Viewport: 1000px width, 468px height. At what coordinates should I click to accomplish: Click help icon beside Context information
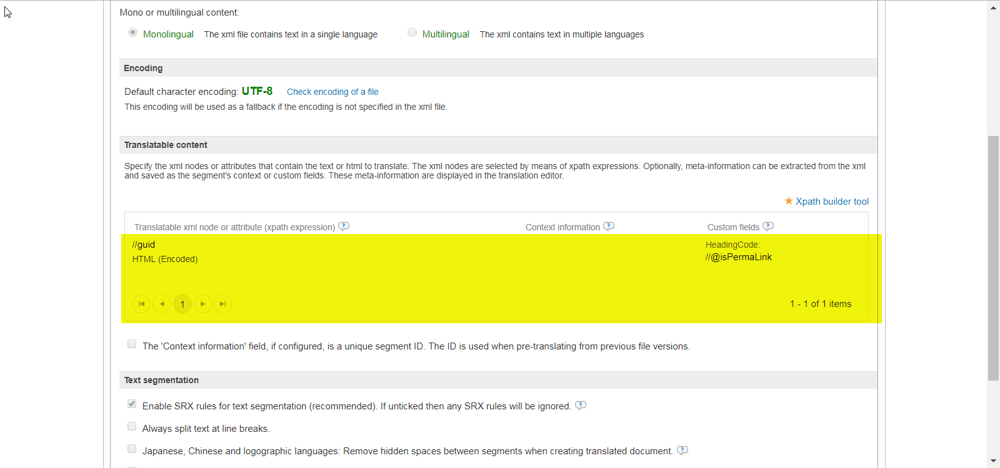(x=609, y=227)
